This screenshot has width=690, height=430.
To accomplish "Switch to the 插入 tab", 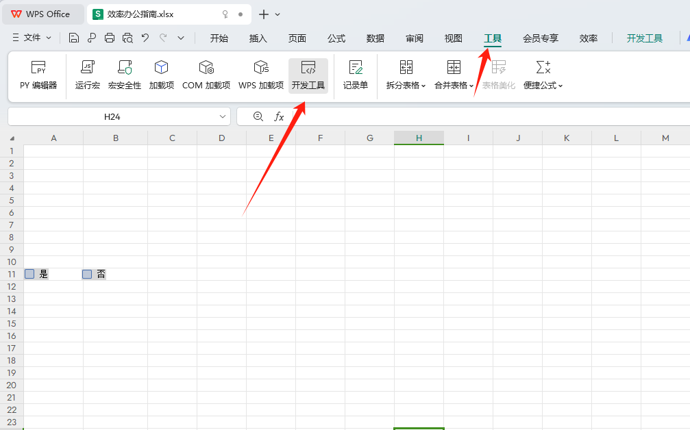I will [258, 38].
